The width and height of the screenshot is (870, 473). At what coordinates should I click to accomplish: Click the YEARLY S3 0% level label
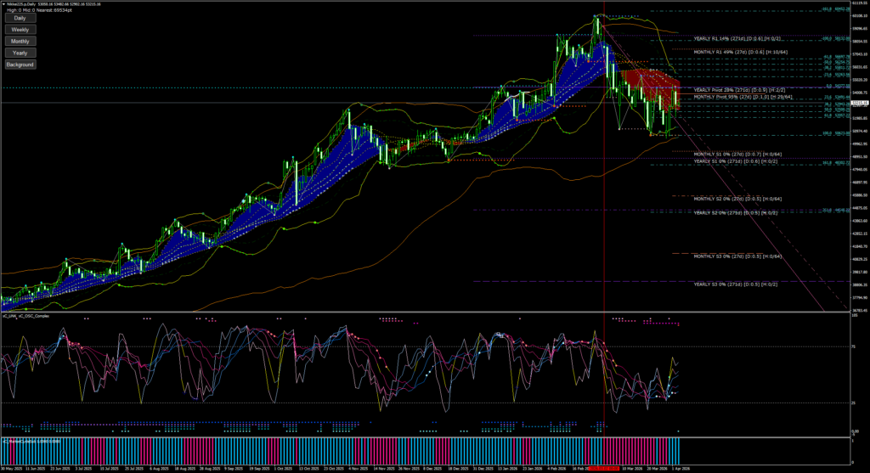point(737,284)
